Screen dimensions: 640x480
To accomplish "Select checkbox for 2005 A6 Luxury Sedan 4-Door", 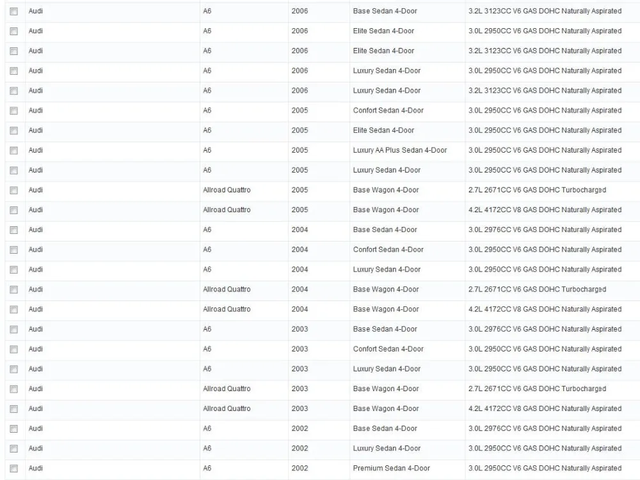I will pyautogui.click(x=14, y=170).
